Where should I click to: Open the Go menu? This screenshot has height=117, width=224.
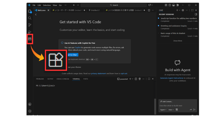(x=60, y=5)
